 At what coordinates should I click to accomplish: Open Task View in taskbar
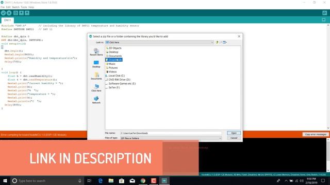click(x=89, y=180)
